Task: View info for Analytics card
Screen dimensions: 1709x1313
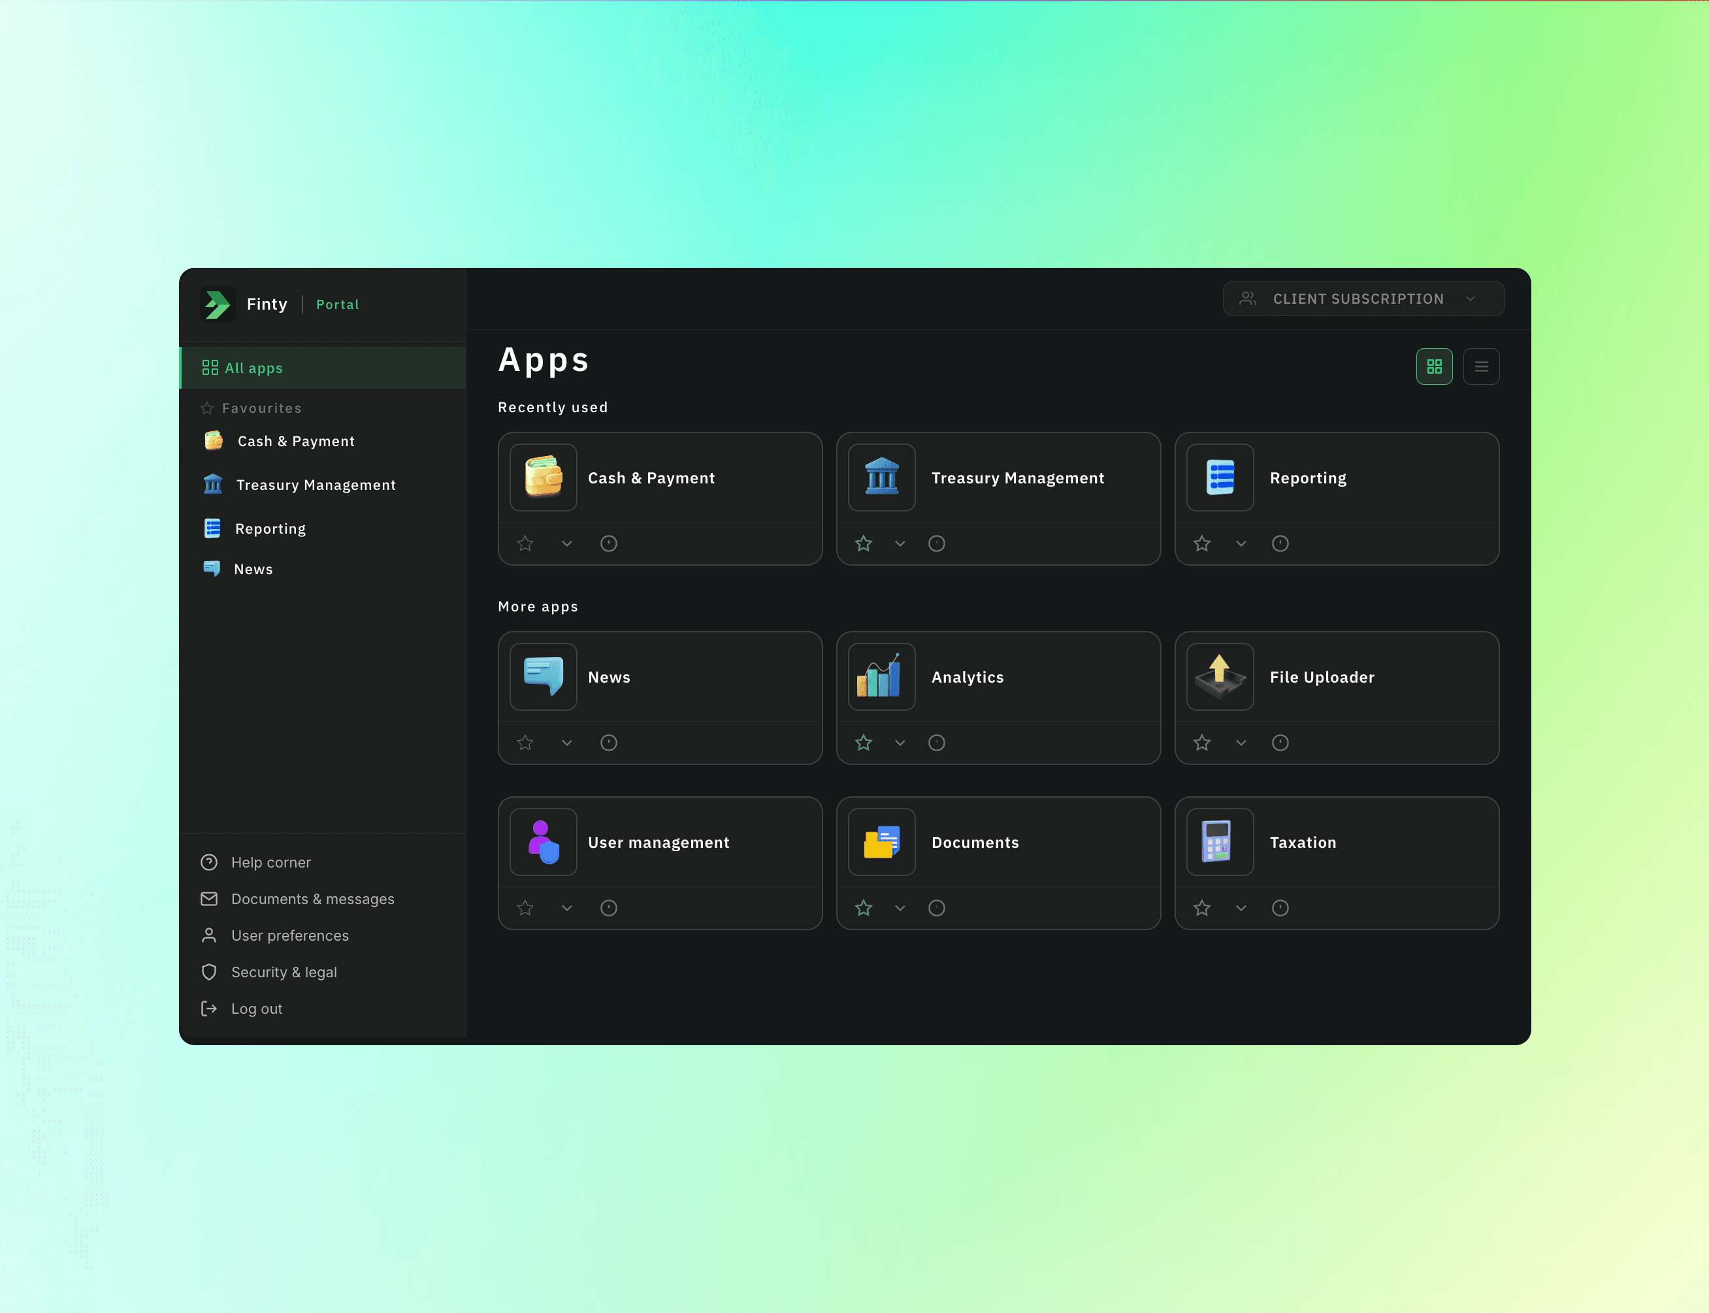Action: point(937,743)
